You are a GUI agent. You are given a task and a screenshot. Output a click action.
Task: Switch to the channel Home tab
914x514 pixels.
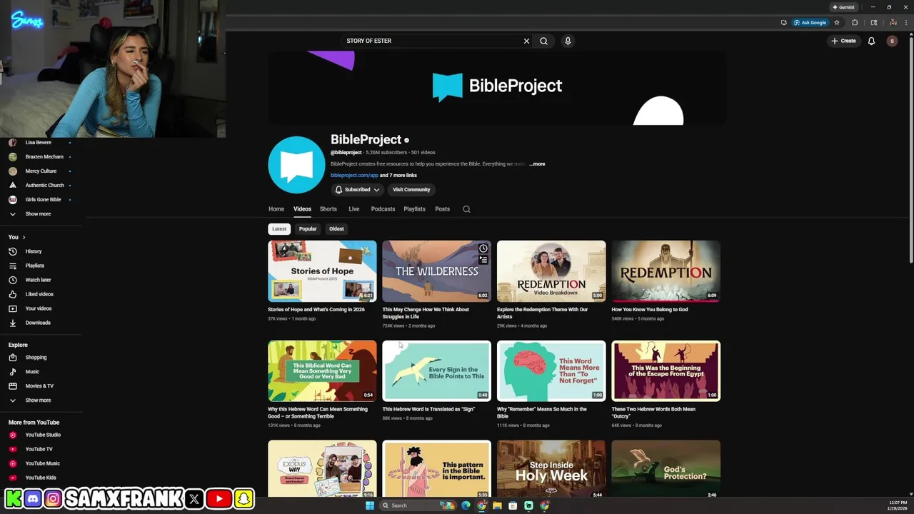(x=276, y=209)
